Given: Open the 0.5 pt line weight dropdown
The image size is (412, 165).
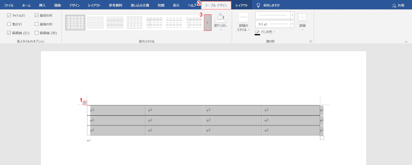Looking at the screenshot, I should point(292,24).
